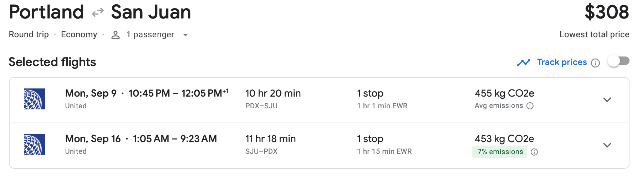
Task: Click the Avg emissions info icon
Action: 530,106
